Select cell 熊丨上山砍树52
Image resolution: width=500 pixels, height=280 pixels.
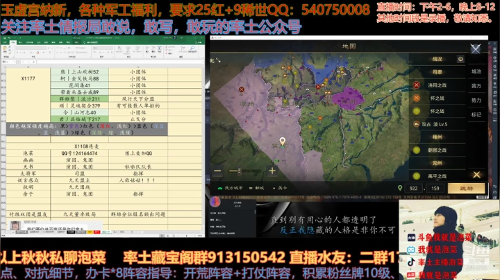click(79, 72)
